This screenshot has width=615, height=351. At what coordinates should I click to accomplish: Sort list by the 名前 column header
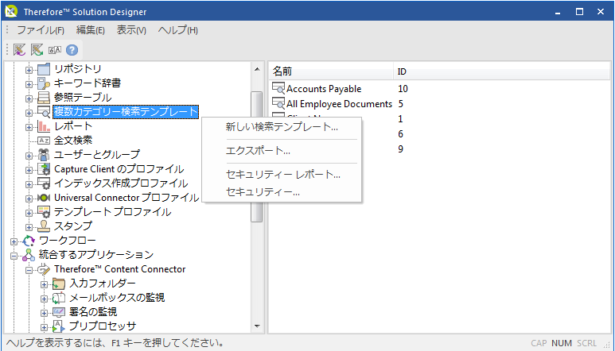(x=330, y=71)
